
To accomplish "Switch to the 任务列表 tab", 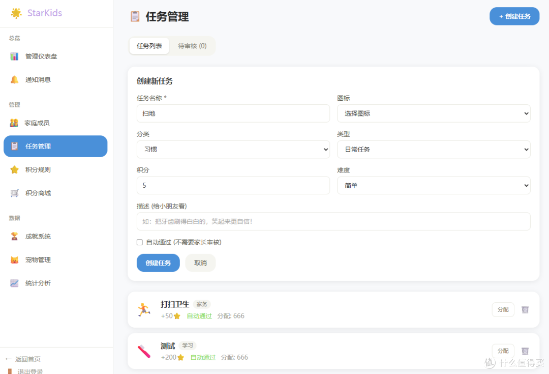I will (x=149, y=46).
